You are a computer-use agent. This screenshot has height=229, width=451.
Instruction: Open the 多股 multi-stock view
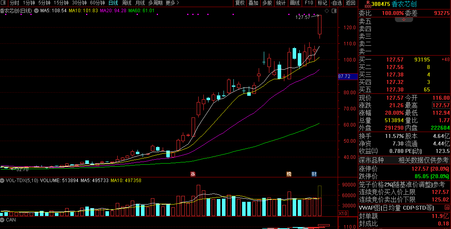[267, 3]
